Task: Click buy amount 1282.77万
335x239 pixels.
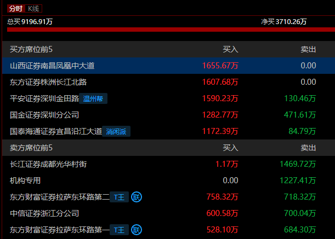Action: point(220,115)
